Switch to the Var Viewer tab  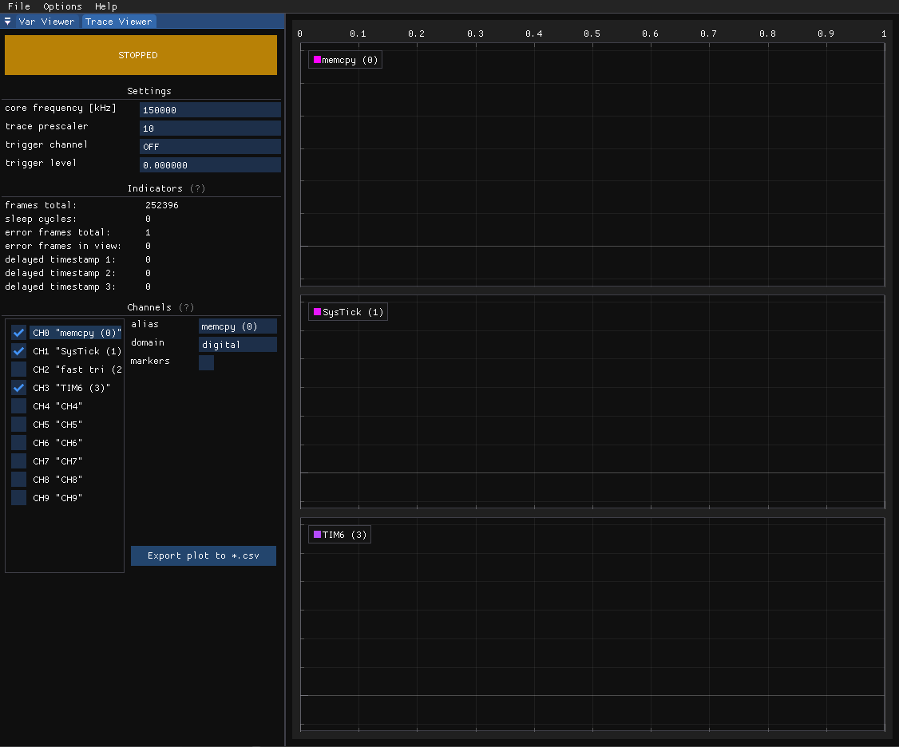pyautogui.click(x=46, y=22)
